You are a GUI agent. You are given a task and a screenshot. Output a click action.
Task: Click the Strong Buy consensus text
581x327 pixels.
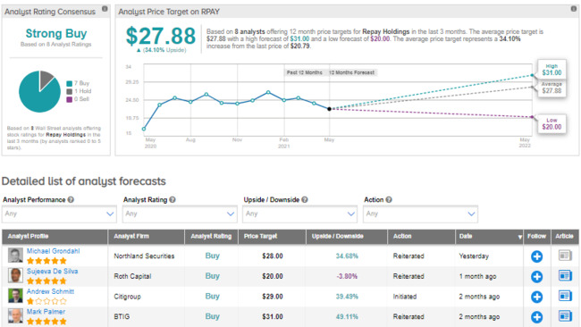(x=56, y=33)
